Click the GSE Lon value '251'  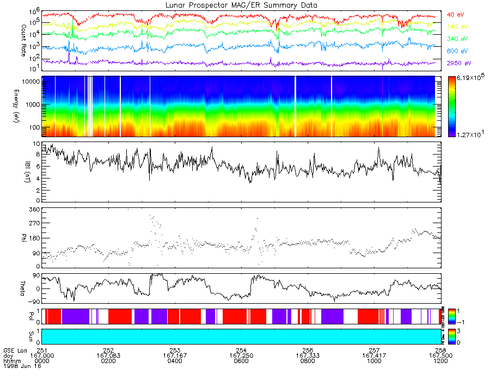point(42,351)
